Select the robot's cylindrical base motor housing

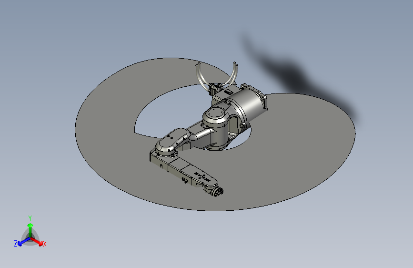[x=249, y=104]
